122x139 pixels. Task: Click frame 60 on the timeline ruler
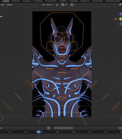point(58,132)
